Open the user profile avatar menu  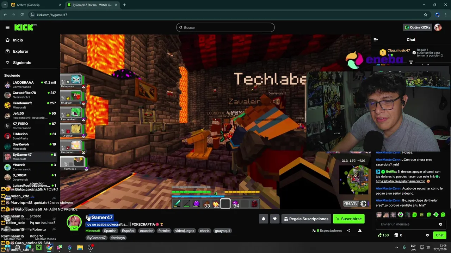[438, 27]
